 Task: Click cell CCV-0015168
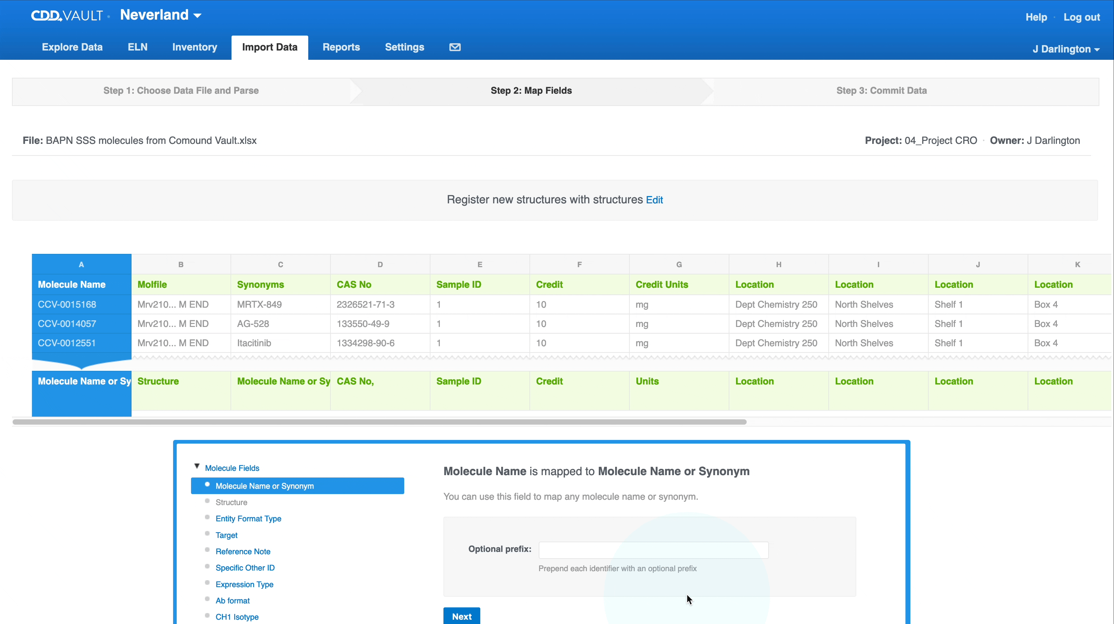[x=81, y=305]
